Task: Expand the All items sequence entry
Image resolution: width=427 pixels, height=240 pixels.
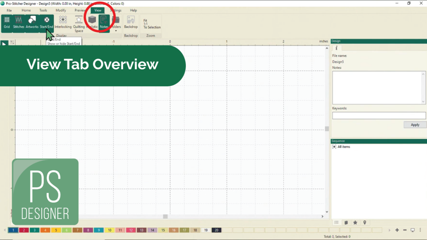Action: point(334,146)
